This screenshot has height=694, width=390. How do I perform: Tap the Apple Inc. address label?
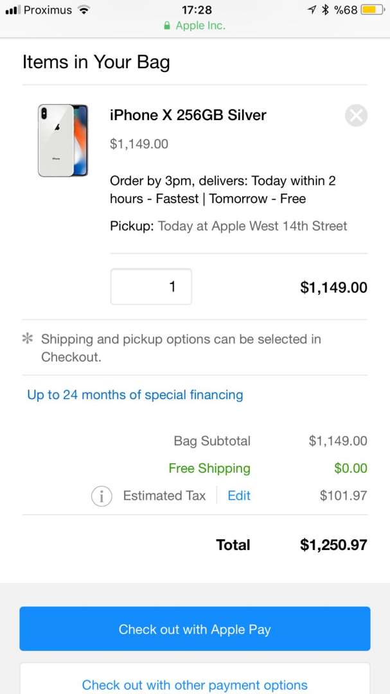click(200, 26)
